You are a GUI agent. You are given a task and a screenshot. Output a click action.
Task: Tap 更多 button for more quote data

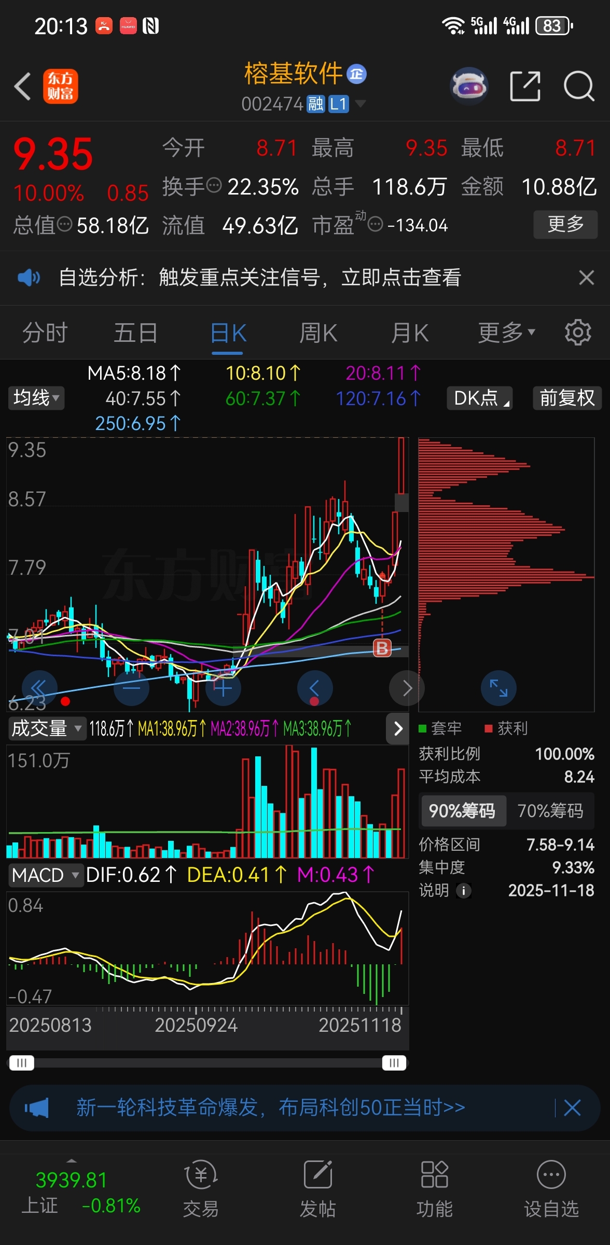[565, 224]
